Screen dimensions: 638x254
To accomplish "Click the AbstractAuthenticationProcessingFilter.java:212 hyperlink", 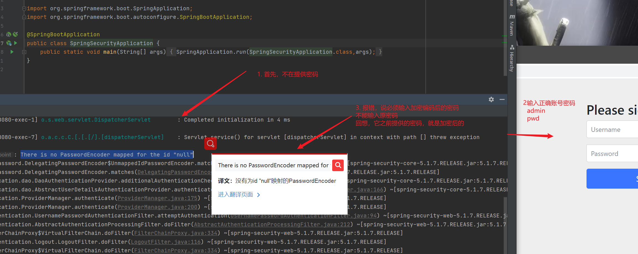I will (x=272, y=224).
